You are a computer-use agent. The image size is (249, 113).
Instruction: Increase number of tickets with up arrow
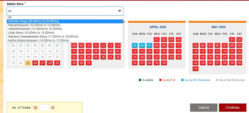pos(53,108)
